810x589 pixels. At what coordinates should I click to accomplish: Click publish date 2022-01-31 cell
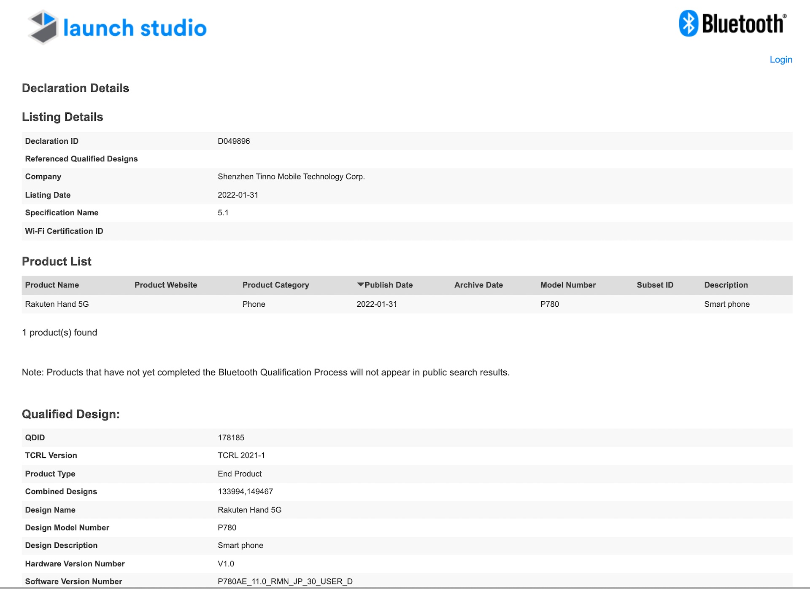tap(377, 304)
